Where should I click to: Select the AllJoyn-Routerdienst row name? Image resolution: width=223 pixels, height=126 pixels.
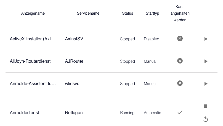click(x=30, y=61)
